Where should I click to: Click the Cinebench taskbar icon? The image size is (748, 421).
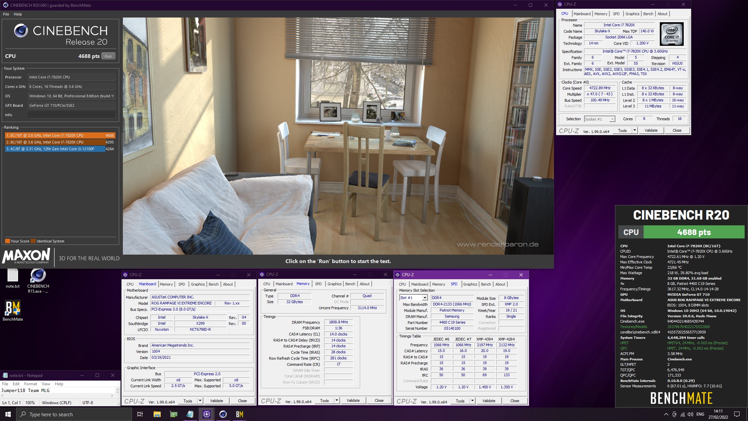pyautogui.click(x=223, y=414)
